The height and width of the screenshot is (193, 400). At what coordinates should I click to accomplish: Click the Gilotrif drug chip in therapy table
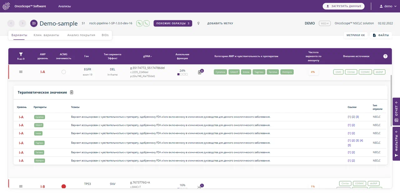(x=39, y=125)
